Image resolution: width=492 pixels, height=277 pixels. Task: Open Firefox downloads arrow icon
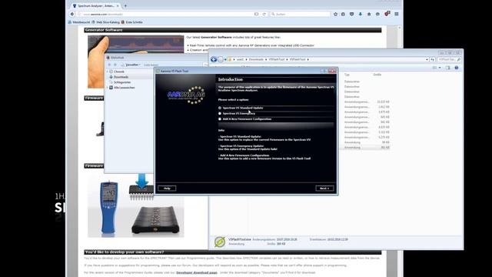(361, 14)
